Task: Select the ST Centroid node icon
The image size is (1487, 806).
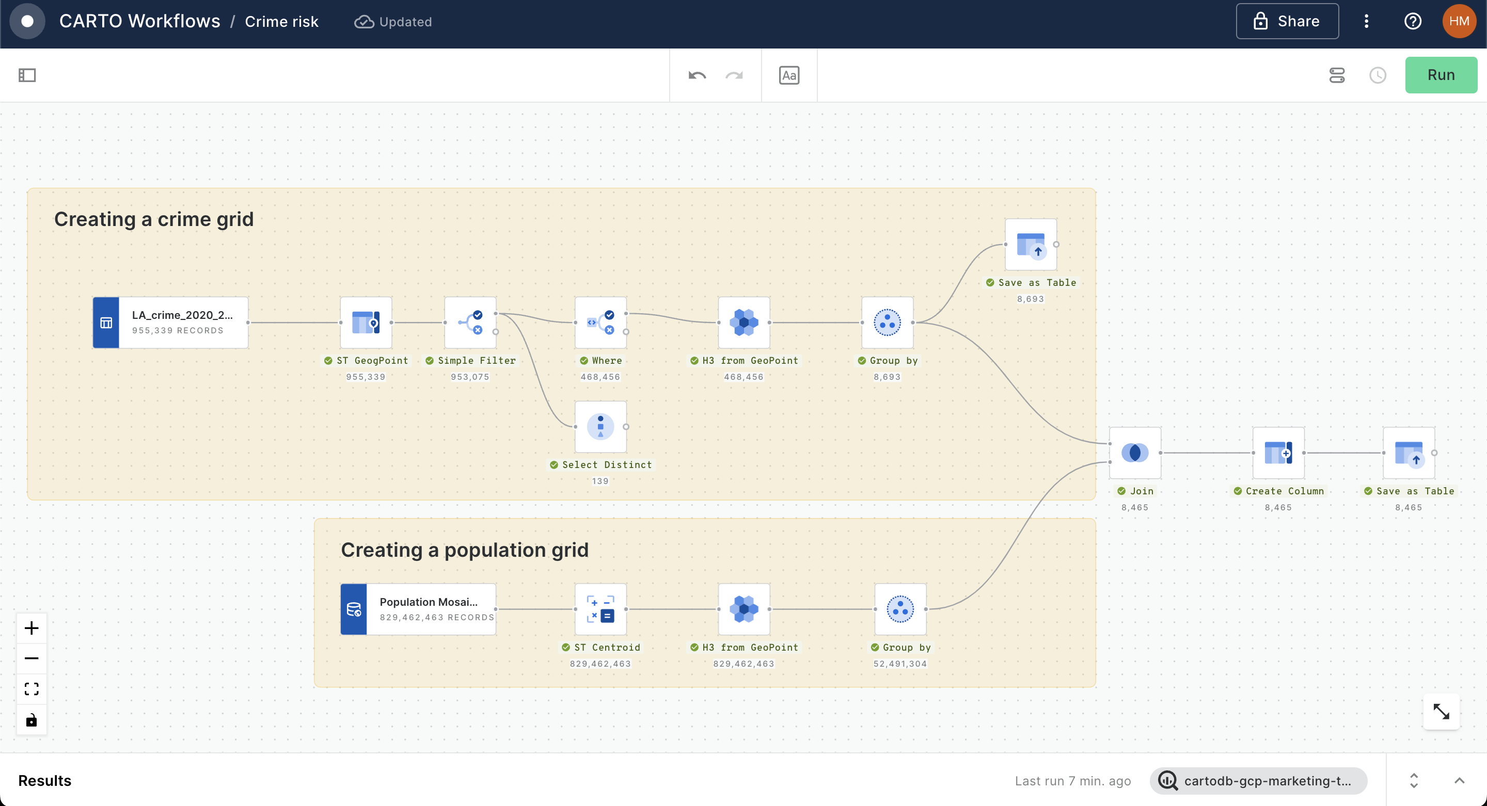Action: pyautogui.click(x=600, y=609)
